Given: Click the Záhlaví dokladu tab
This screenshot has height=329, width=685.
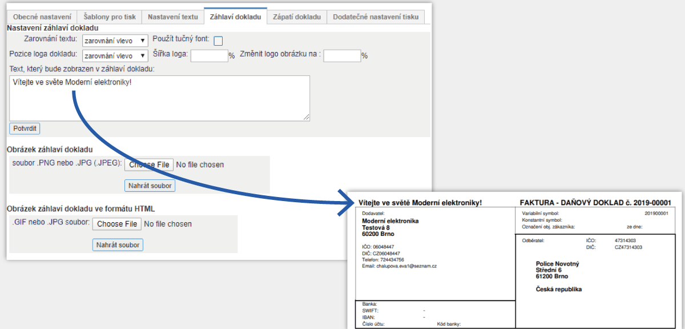Looking at the screenshot, I should click(x=235, y=17).
